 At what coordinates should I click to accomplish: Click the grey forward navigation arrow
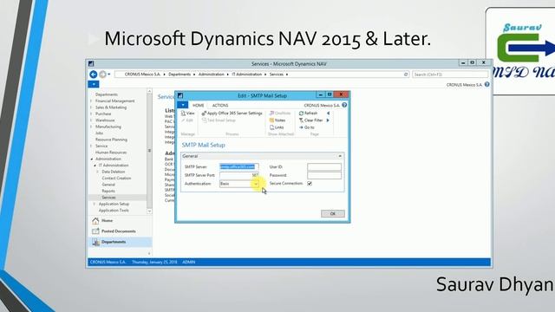coord(102,75)
